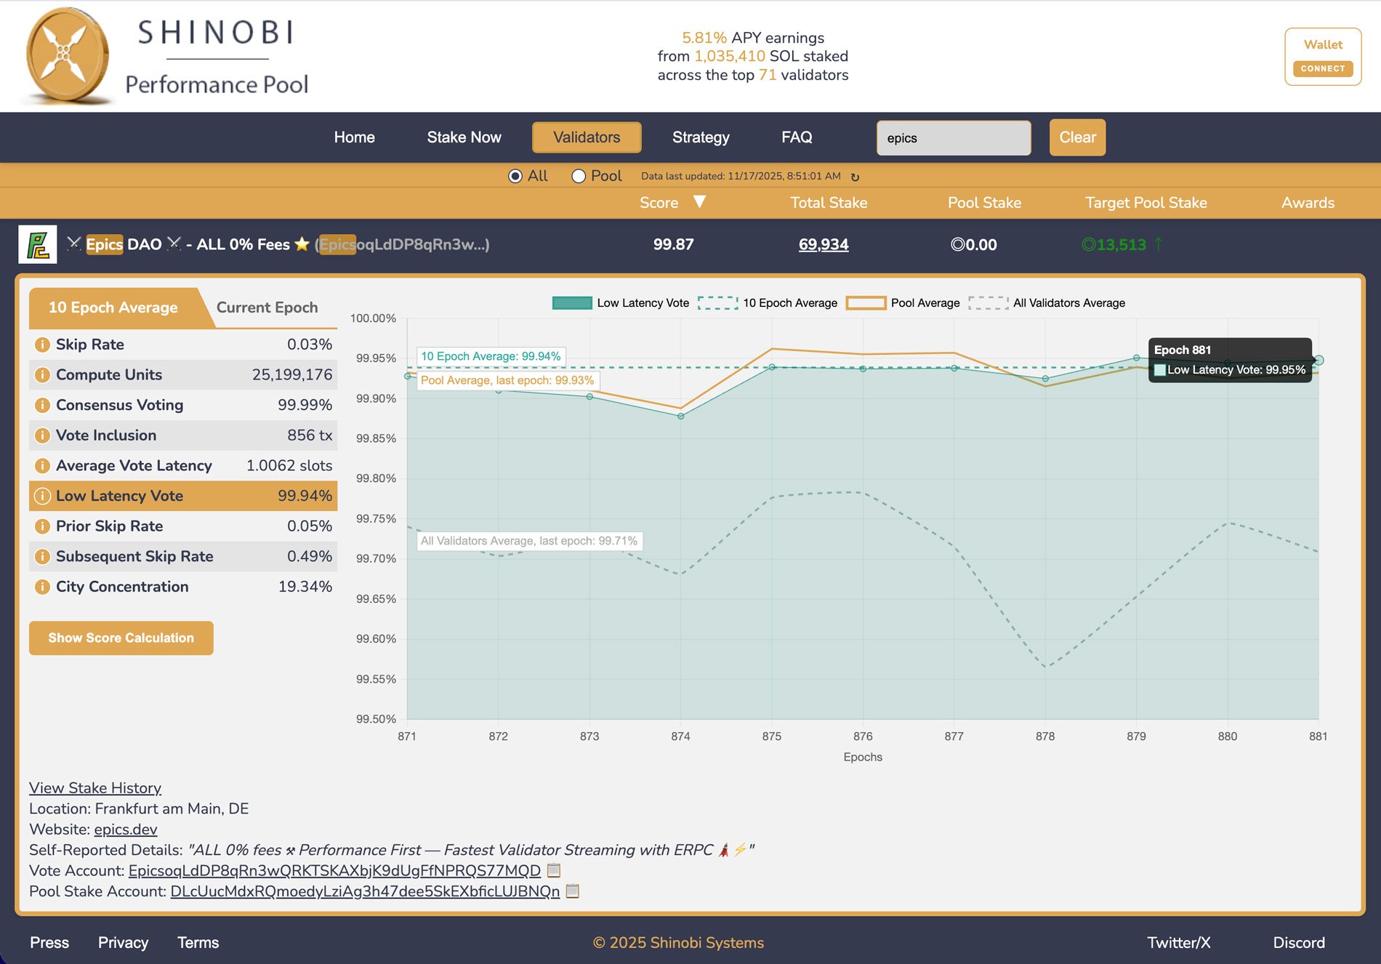Copy Pool Stake Account via clipboard icon
The width and height of the screenshot is (1381, 964).
pyautogui.click(x=573, y=891)
